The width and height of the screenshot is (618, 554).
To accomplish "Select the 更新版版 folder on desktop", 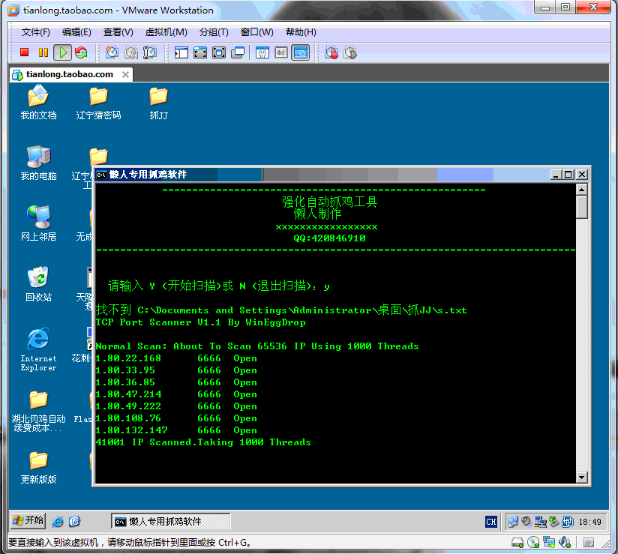I will 39,468.
